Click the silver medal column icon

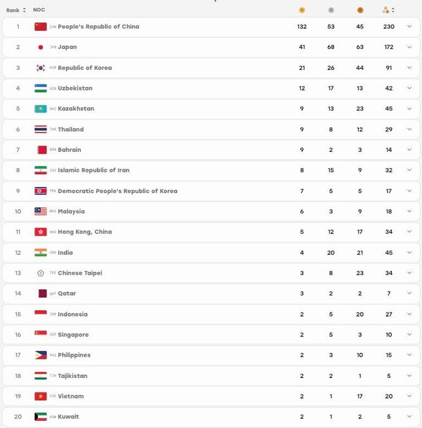(x=331, y=10)
